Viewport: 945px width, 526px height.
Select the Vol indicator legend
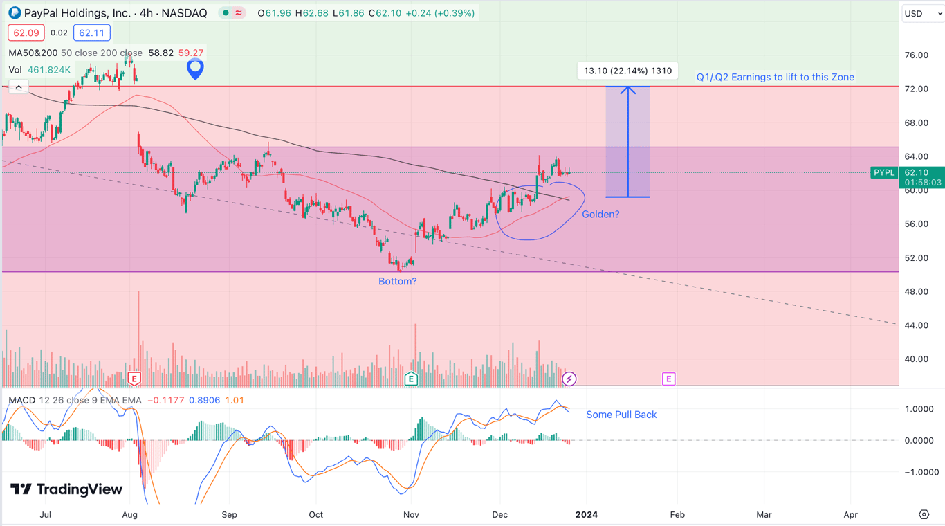click(15, 70)
